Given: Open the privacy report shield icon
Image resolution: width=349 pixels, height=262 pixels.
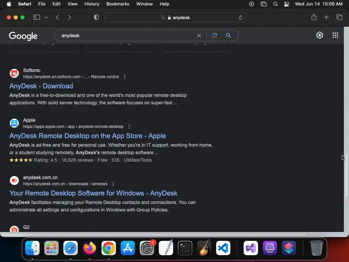Looking at the screenshot, I should tap(96, 17).
